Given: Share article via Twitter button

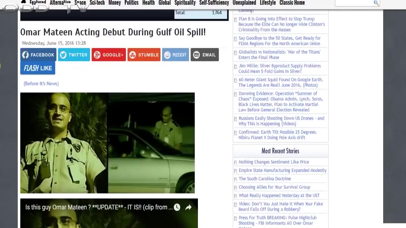Looking at the screenshot, I should pos(74,55).
